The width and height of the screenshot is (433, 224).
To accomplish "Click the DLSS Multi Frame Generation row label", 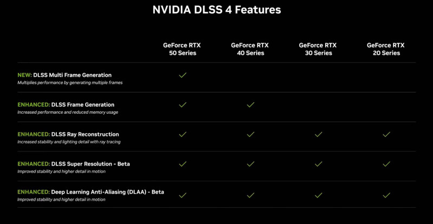I will tap(81, 75).
